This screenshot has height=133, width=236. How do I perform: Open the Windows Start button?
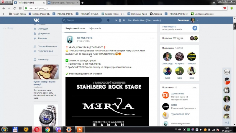[4, 129]
